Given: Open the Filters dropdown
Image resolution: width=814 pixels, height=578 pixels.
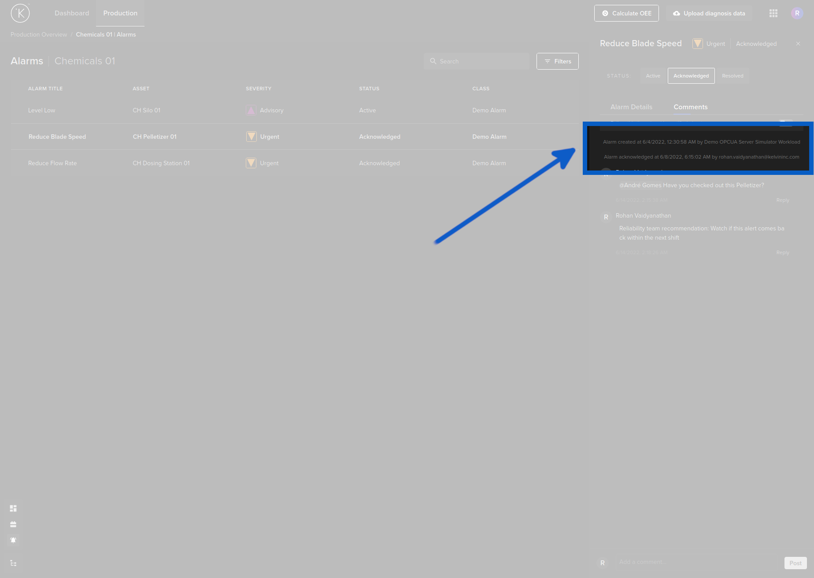Looking at the screenshot, I should (x=558, y=61).
